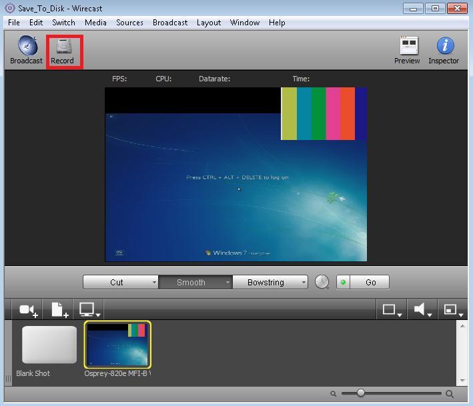Open the Inspector info icon

pos(445,46)
